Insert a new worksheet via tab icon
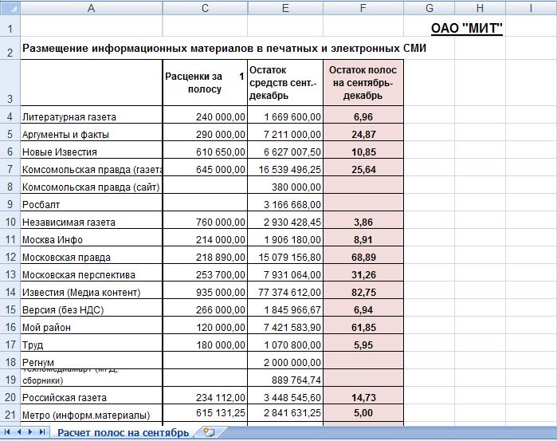This screenshot has width=557, height=441. tap(210, 432)
